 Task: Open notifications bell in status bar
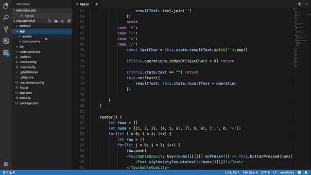click(x=306, y=173)
